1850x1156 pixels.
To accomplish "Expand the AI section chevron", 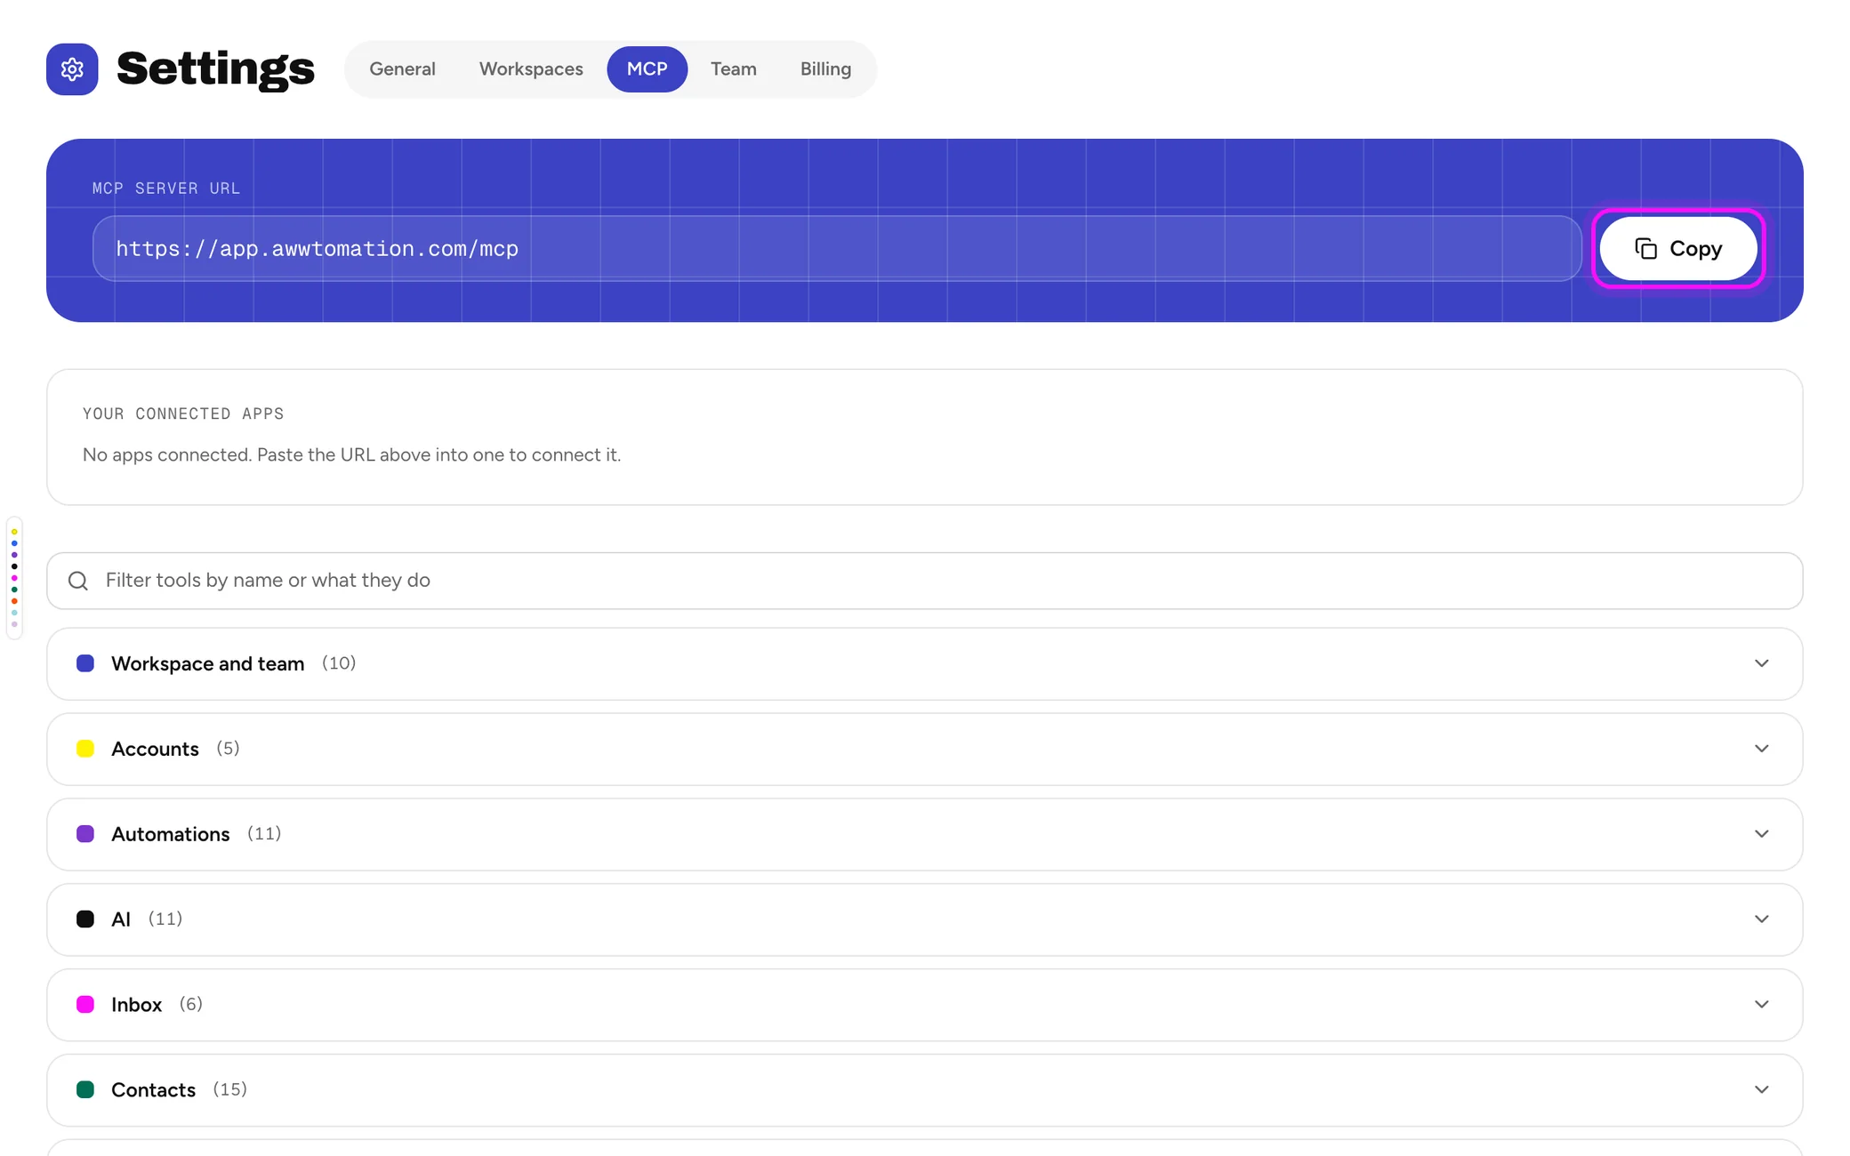I will tap(1761, 919).
